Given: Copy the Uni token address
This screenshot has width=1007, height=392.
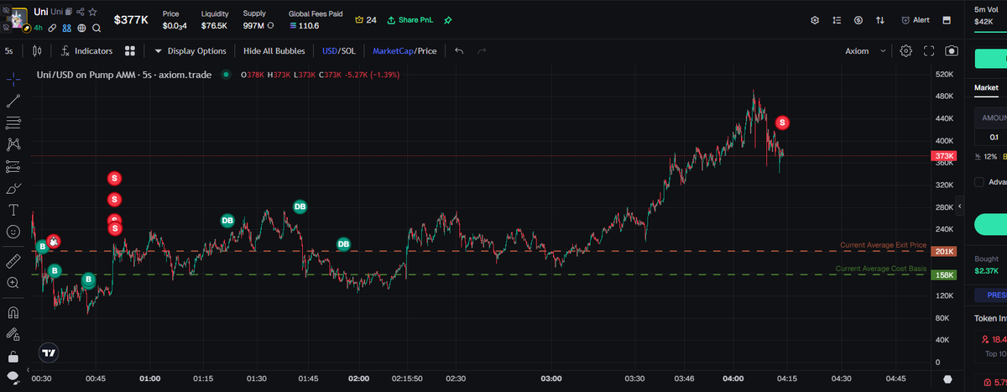Looking at the screenshot, I should (x=68, y=13).
